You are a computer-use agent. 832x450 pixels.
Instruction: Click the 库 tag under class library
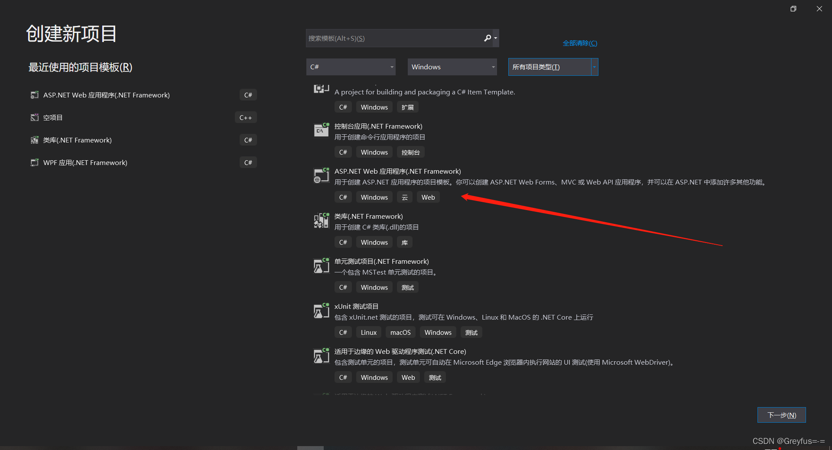click(x=405, y=242)
